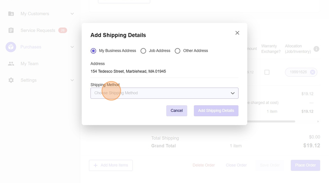Image resolution: width=329 pixels, height=183 pixels.
Task: Click the Cancel button
Action: pyautogui.click(x=177, y=111)
